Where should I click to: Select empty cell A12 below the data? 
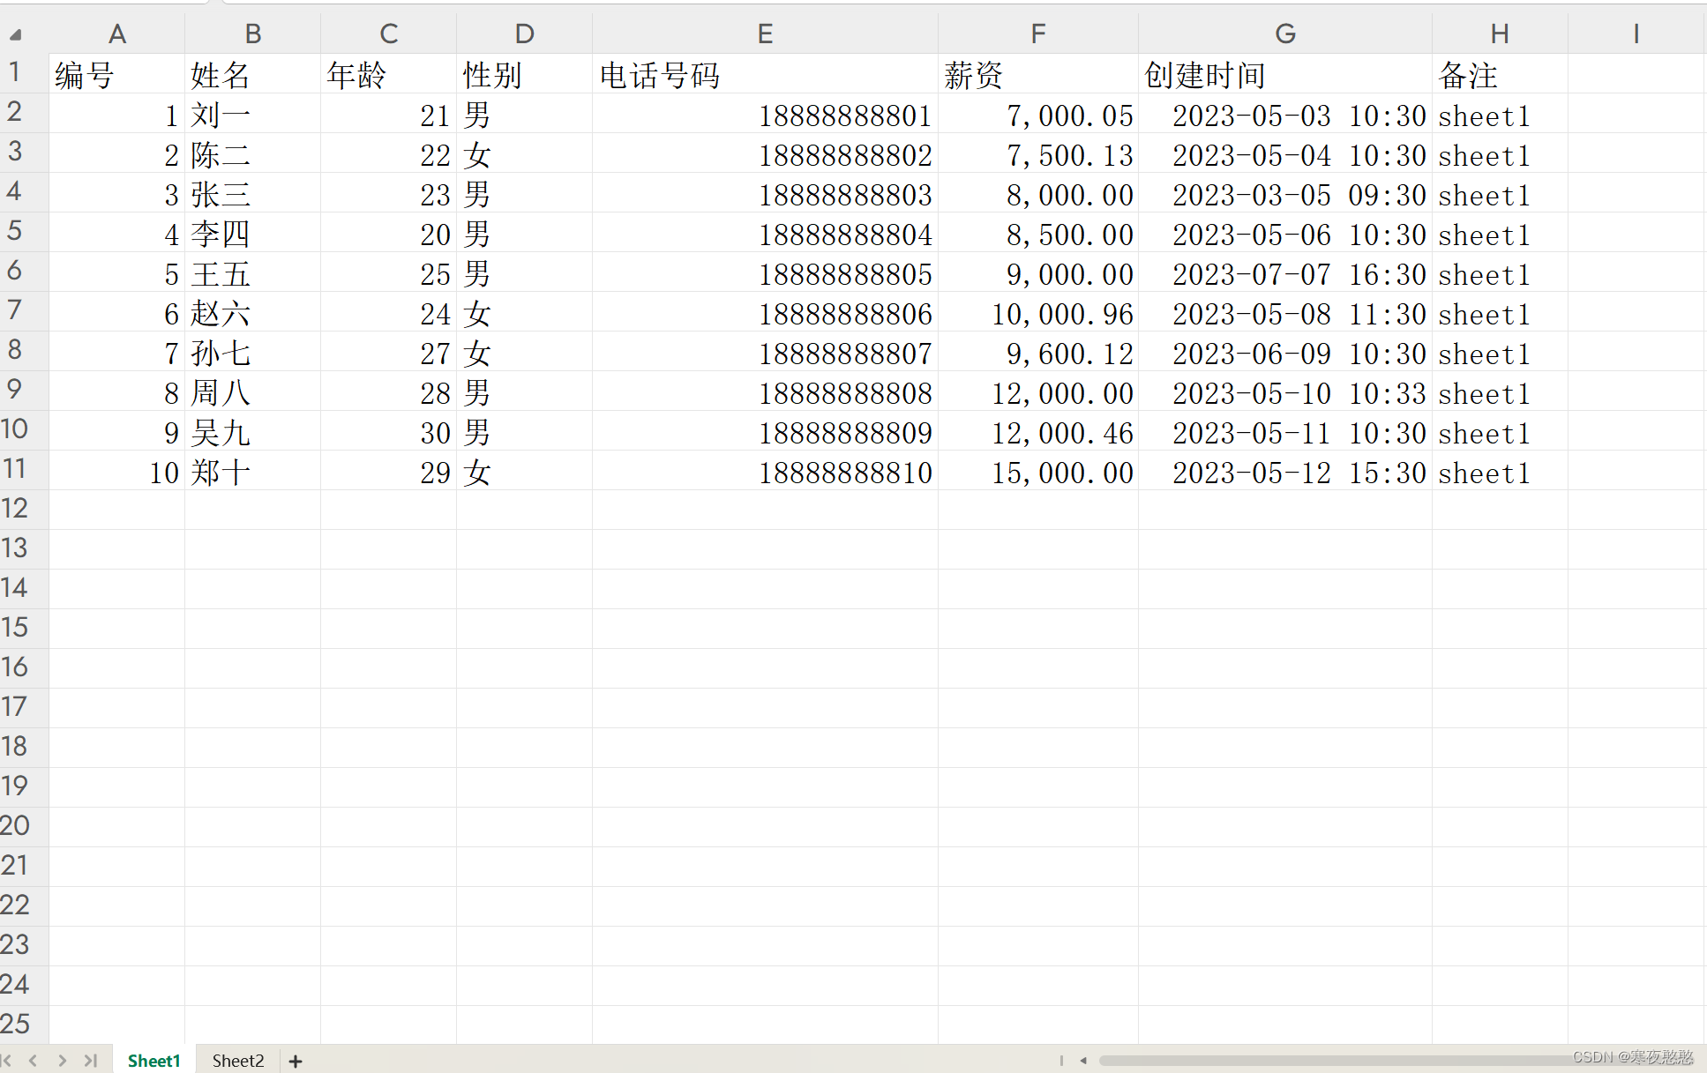click(117, 508)
